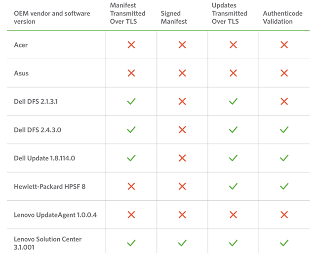Viewport: 316px width, 253px height.
Task: Click Dell Update 1.8.114.0 Signed Manifest X
Action: pyautogui.click(x=182, y=158)
